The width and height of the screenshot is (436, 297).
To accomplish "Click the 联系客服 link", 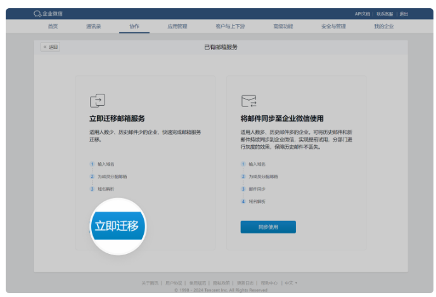I will 384,14.
